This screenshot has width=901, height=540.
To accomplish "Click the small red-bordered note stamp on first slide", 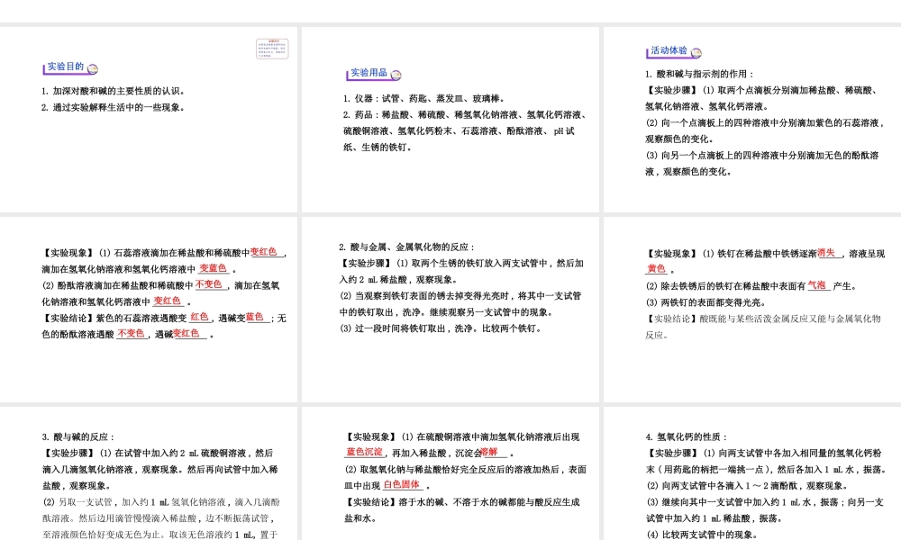I will [x=272, y=49].
